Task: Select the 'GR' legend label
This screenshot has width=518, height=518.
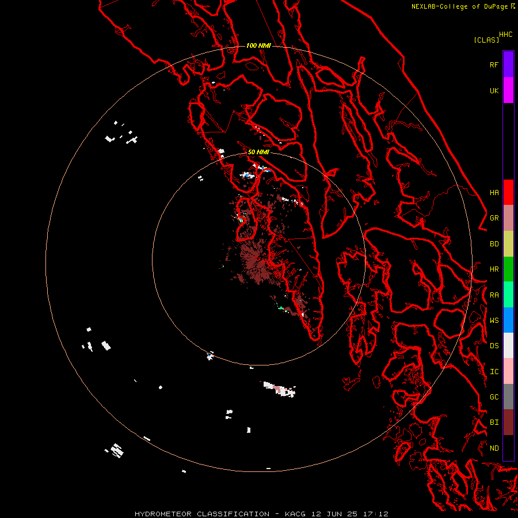Action: [494, 218]
